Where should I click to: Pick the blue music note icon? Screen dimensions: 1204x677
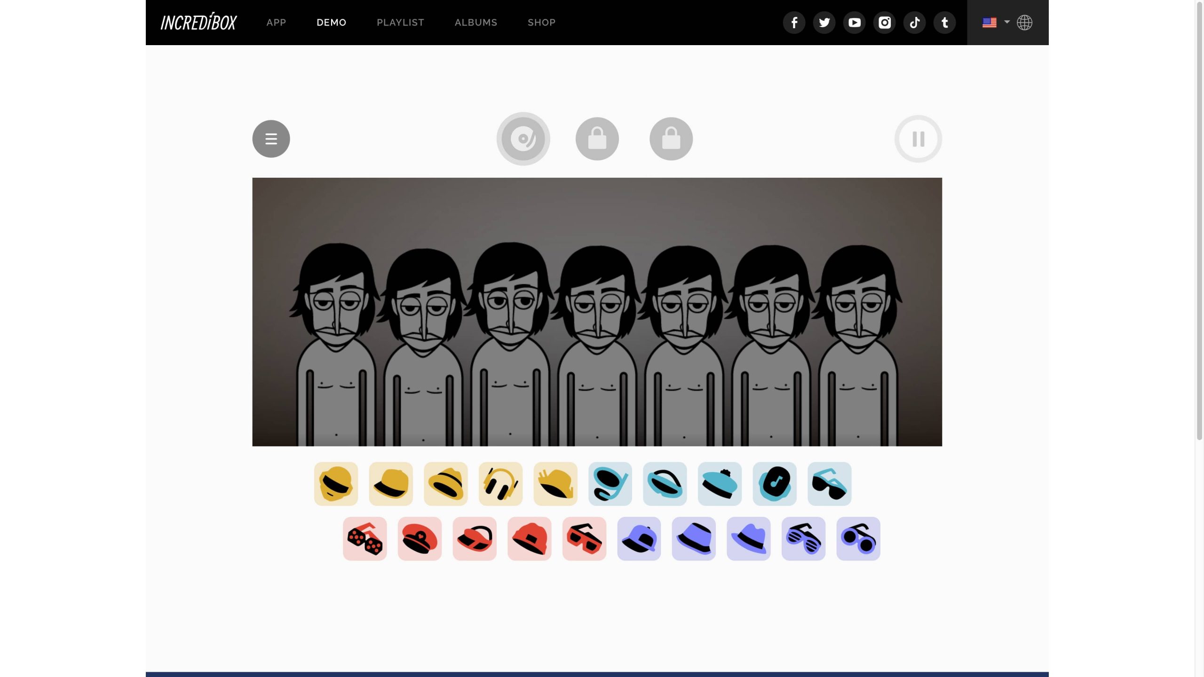(x=775, y=484)
